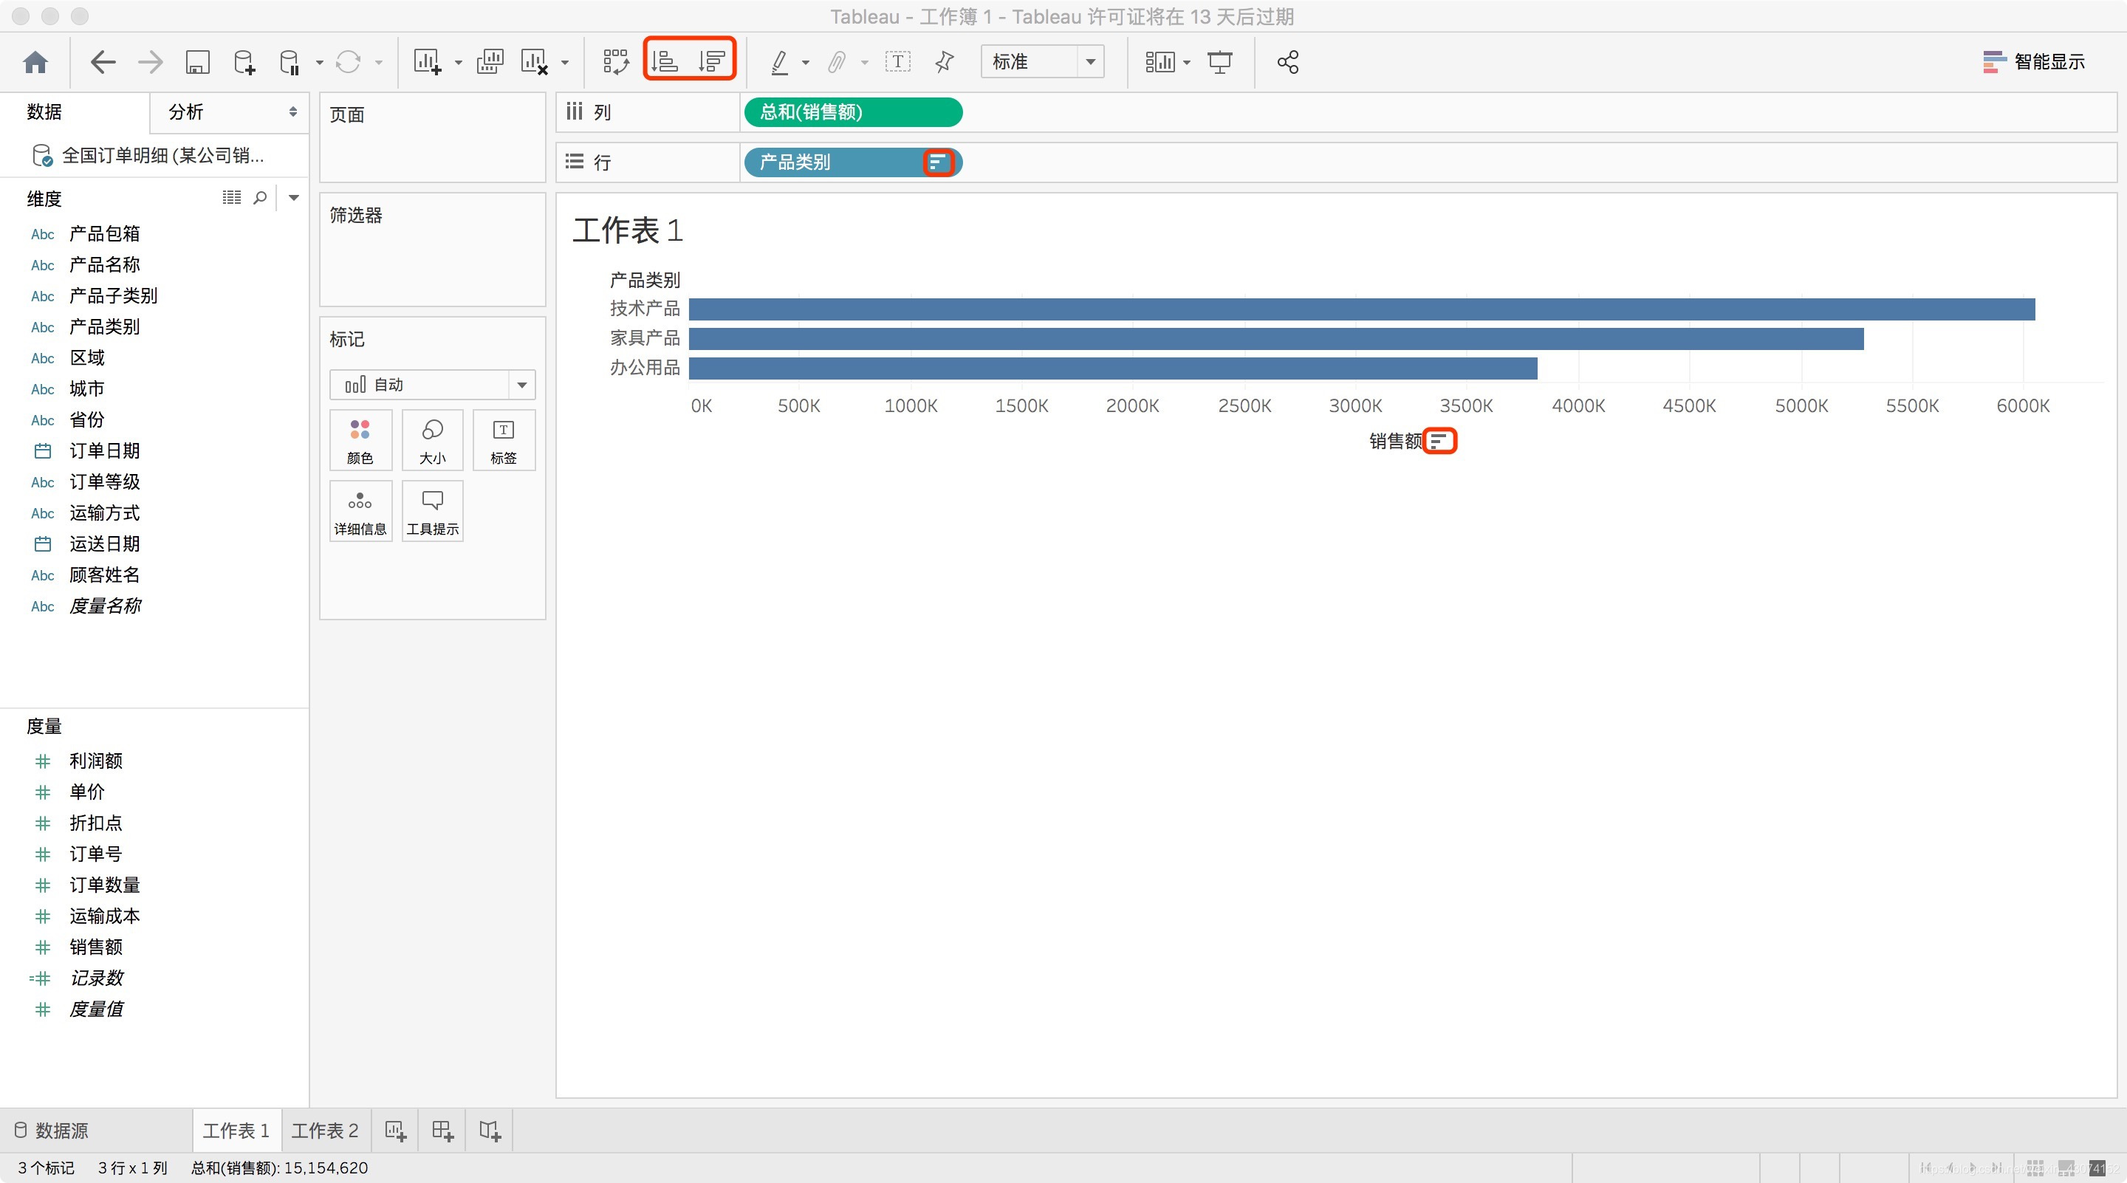Switch to the 数据 pane tab
The image size is (2127, 1183).
tap(44, 112)
